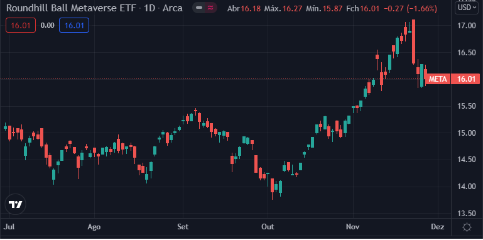483x240 pixels.
Task: Click the TradingView logo icon
Action: [x=16, y=204]
